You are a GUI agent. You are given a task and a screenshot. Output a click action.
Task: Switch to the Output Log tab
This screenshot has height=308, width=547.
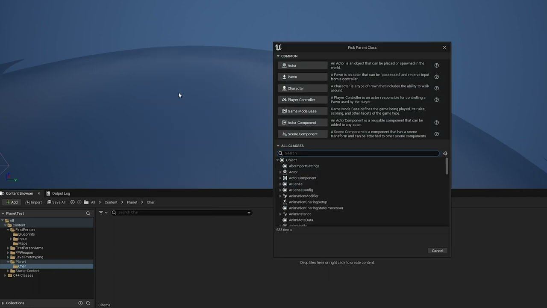click(x=58, y=193)
